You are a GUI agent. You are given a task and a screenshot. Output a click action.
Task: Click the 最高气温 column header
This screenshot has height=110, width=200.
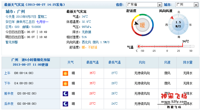pyautogui.click(x=93, y=63)
